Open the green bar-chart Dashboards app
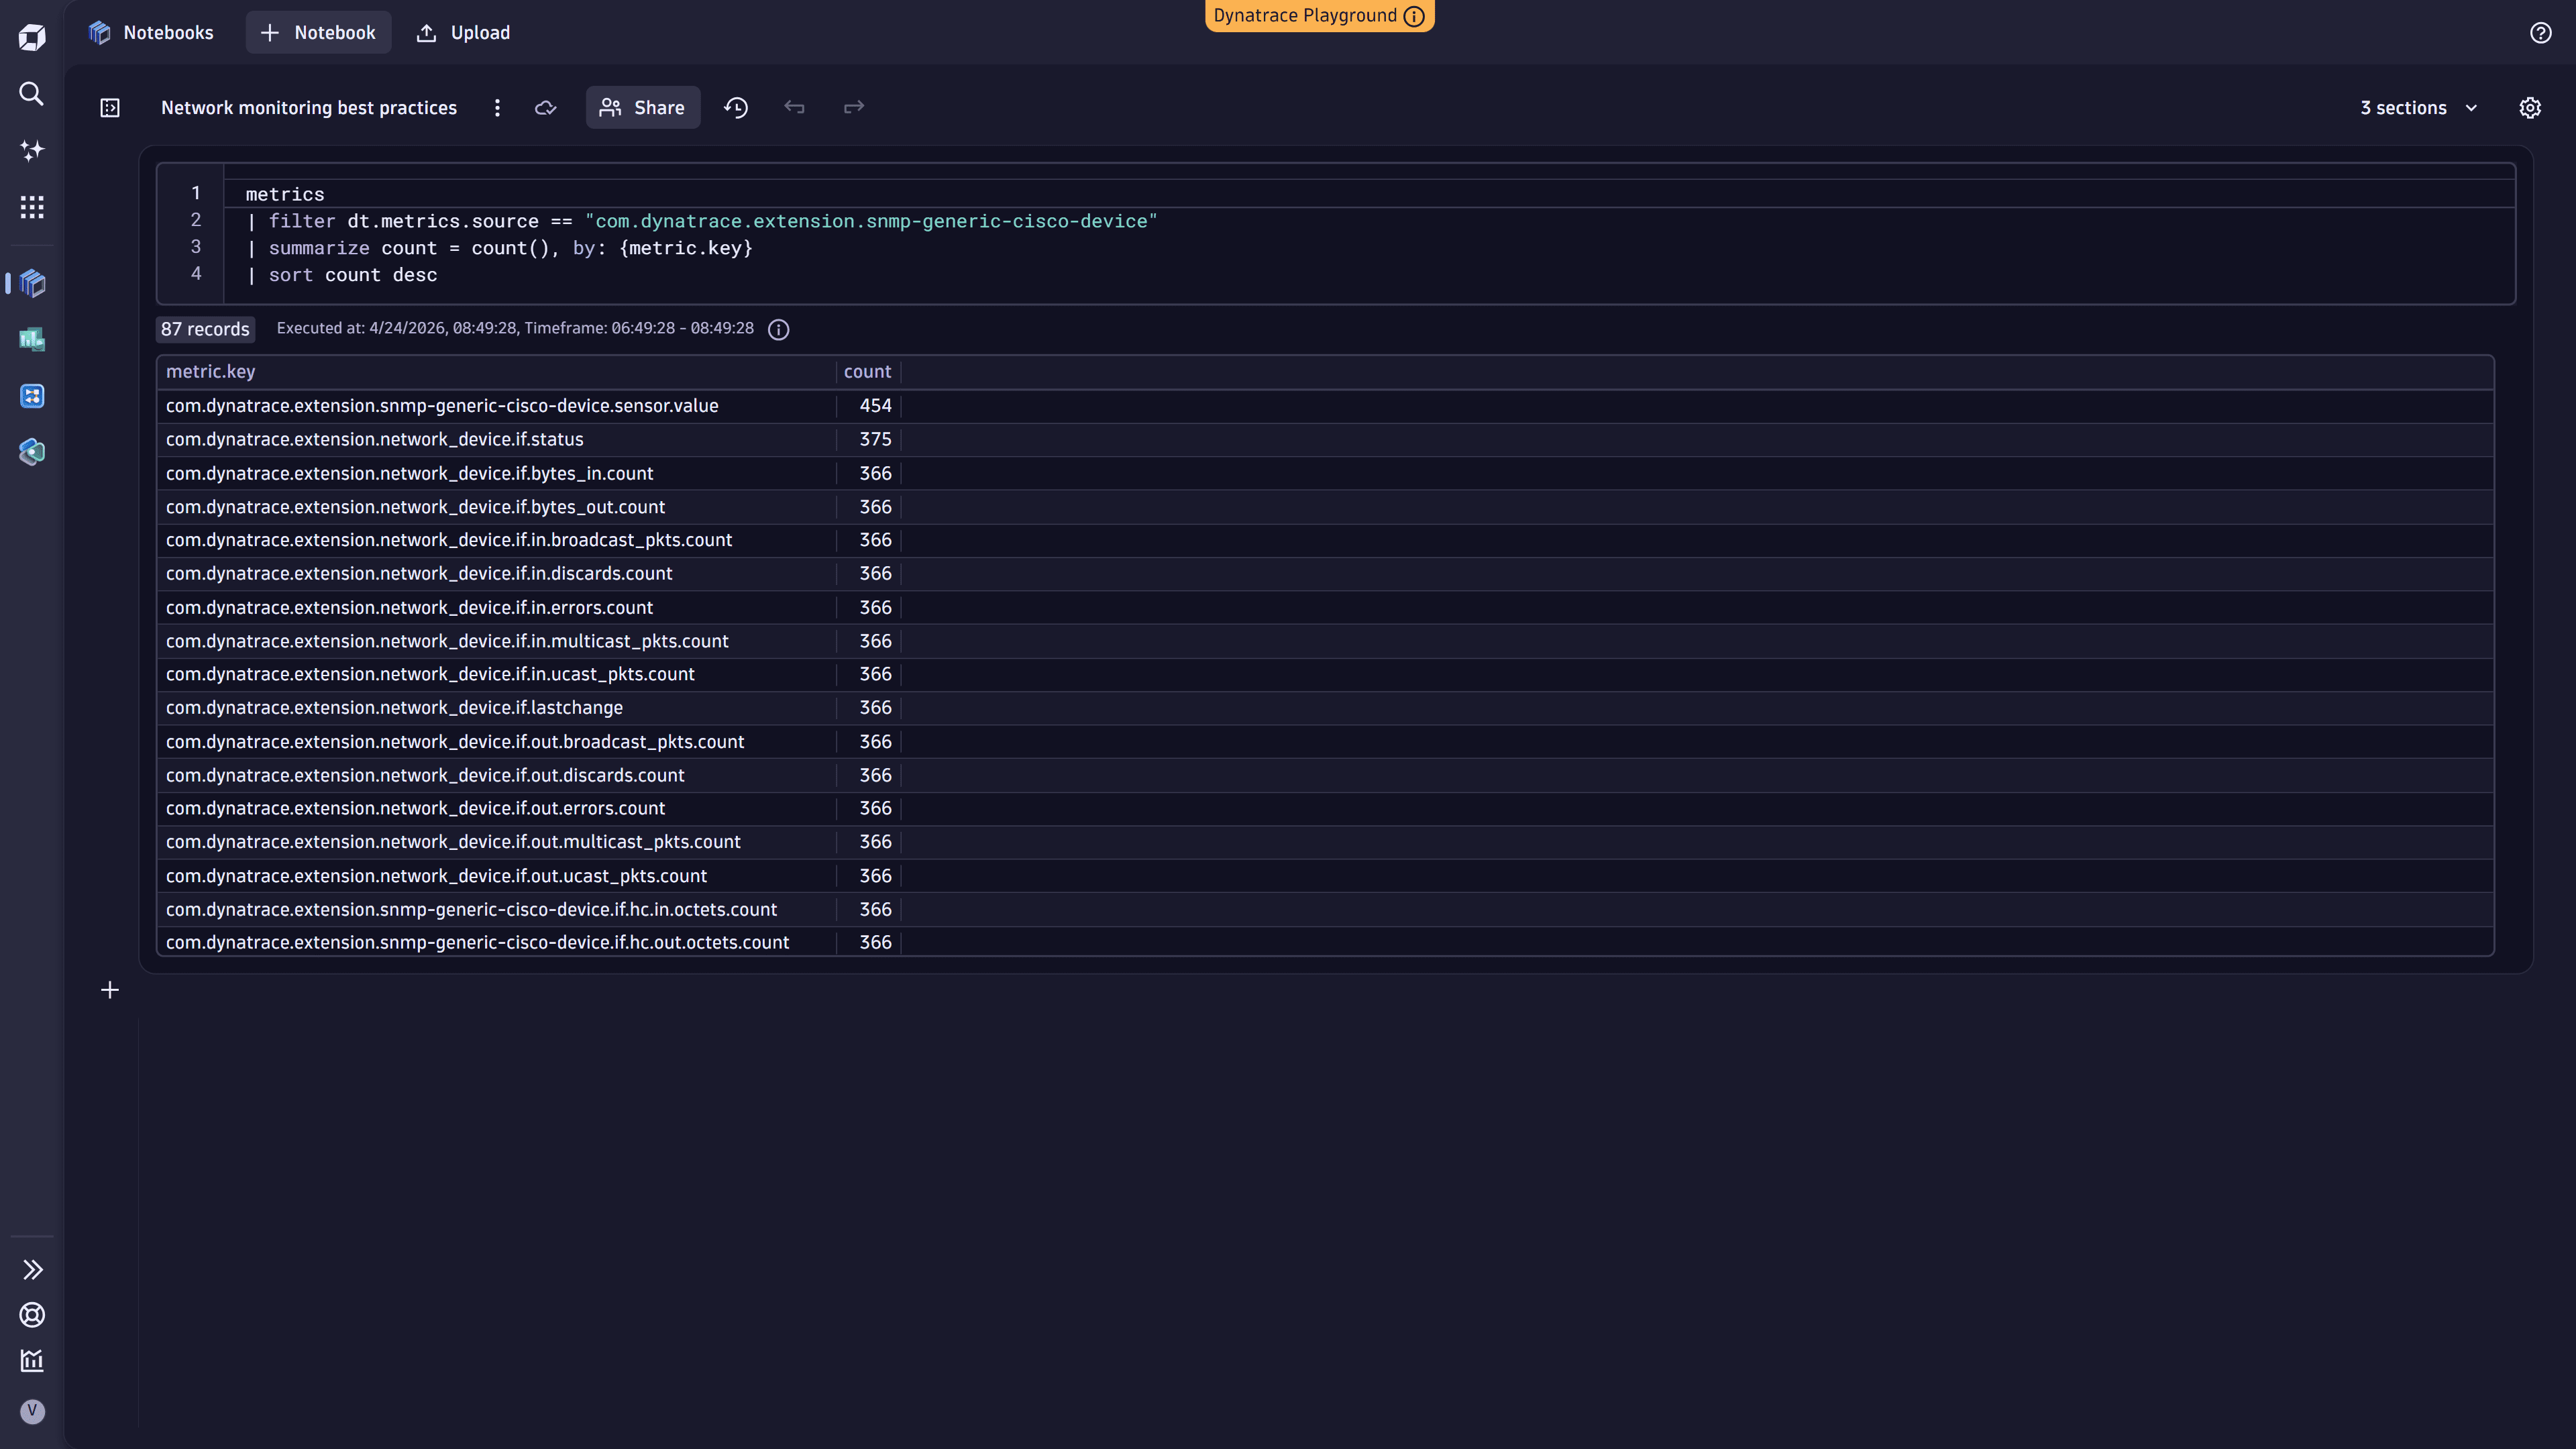Image resolution: width=2576 pixels, height=1449 pixels. pos(32,340)
